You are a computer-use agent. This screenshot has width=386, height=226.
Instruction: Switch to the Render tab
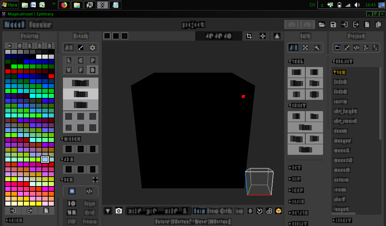point(40,24)
